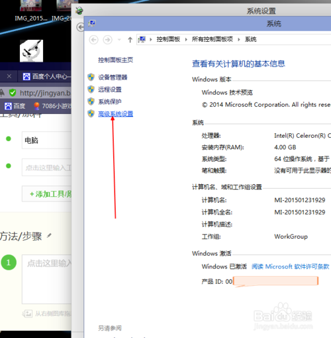Viewport: 331px width, 338px height.
Task: Click 另请参阅 label at bottom
Action: point(110,328)
